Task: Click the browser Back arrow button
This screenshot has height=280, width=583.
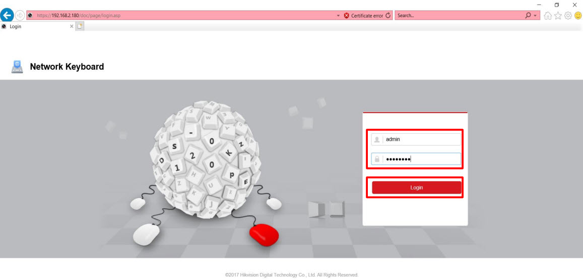Action: [8, 16]
